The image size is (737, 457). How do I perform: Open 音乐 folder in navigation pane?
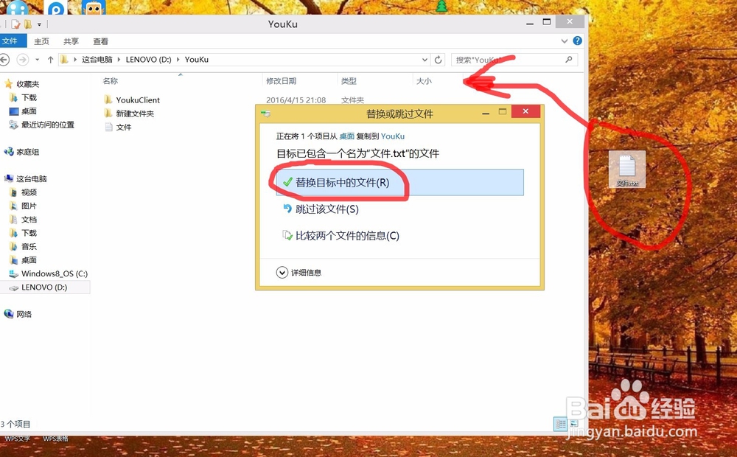pyautogui.click(x=24, y=246)
